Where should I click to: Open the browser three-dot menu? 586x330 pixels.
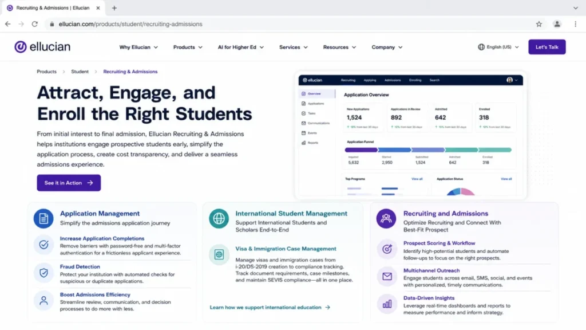pyautogui.click(x=576, y=24)
